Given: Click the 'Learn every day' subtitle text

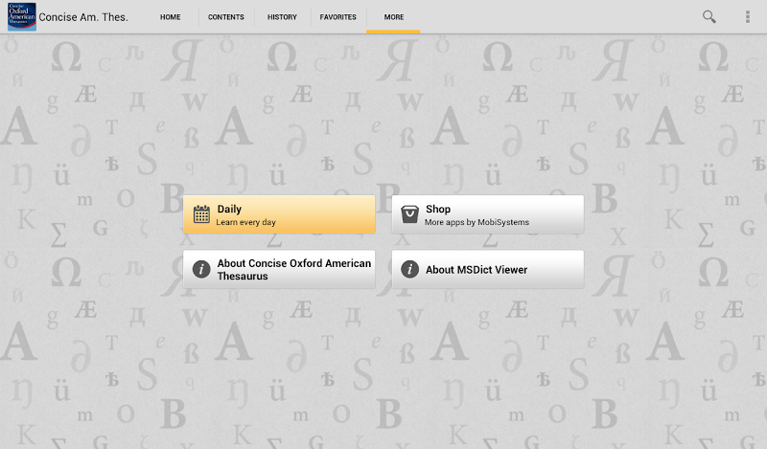Looking at the screenshot, I should [x=245, y=222].
